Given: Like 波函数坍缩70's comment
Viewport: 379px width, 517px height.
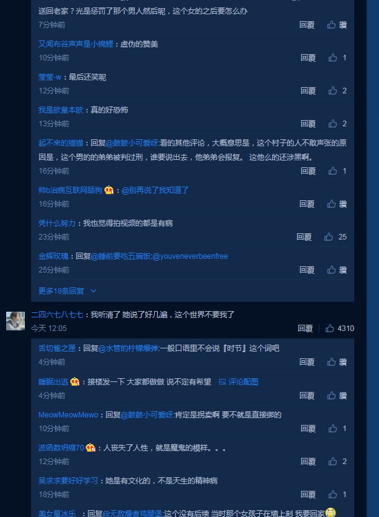Looking at the screenshot, I should tap(332, 461).
